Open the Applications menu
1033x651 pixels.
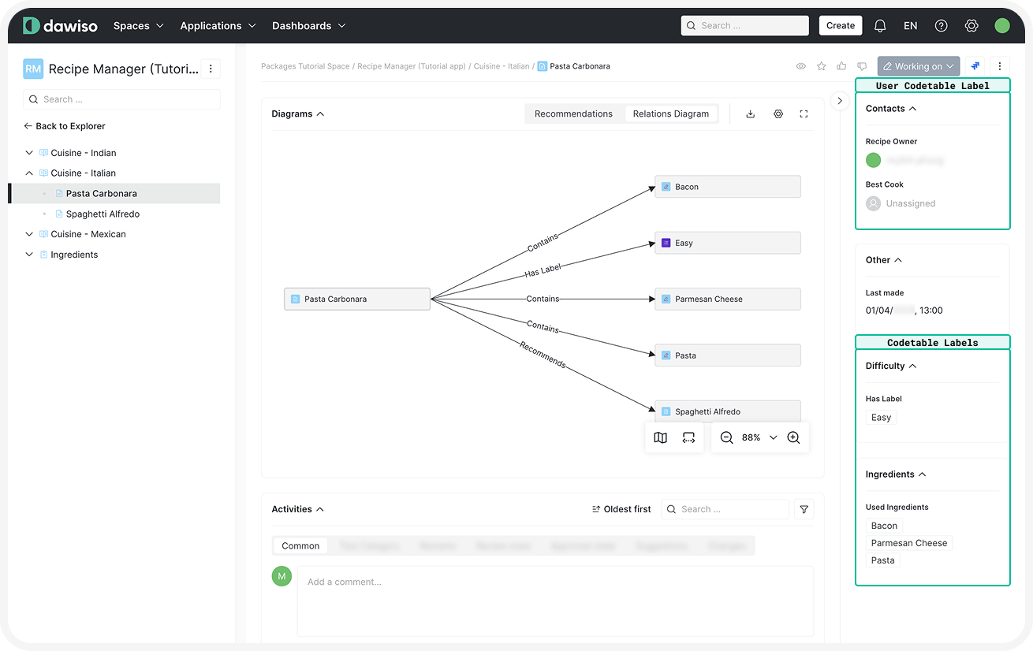(x=218, y=26)
